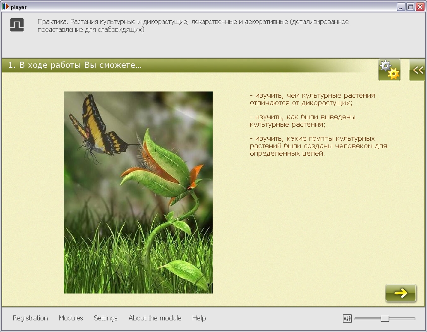
Task: Mute sound with speaker icon
Action: (x=347, y=318)
